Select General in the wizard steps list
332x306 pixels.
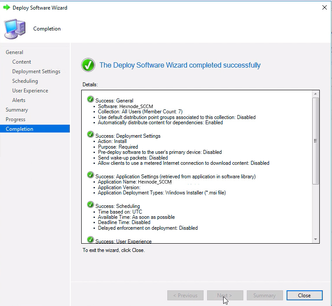tap(14, 52)
